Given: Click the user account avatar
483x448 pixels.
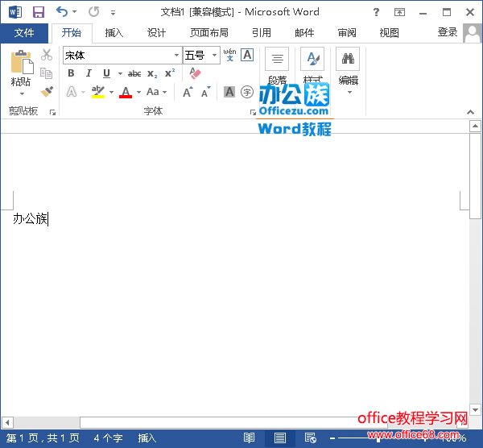Looking at the screenshot, I should 472,33.
